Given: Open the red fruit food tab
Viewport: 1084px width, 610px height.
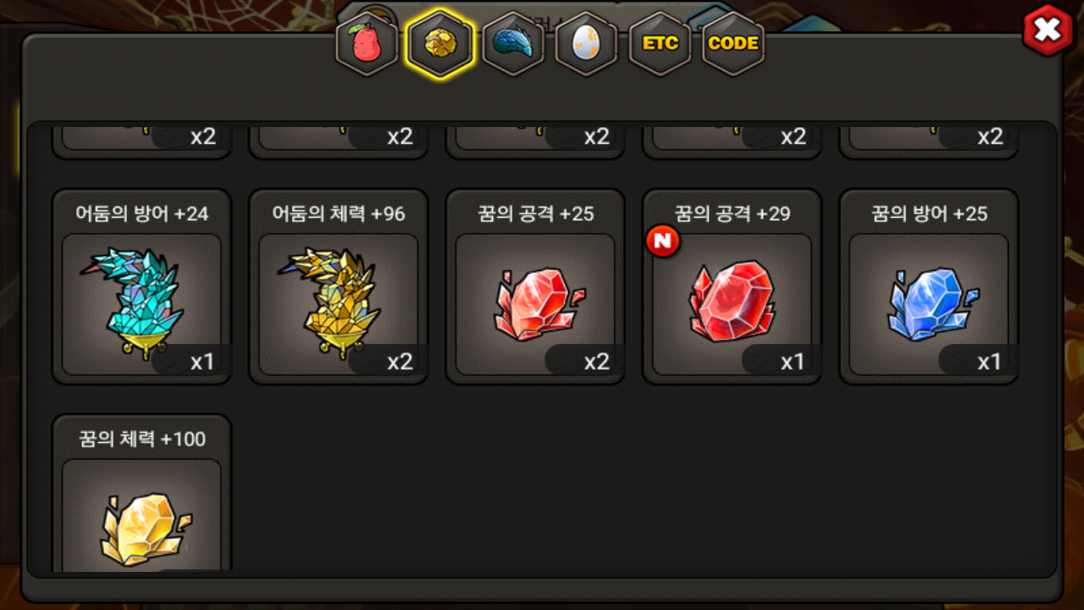Looking at the screenshot, I should point(367,44).
